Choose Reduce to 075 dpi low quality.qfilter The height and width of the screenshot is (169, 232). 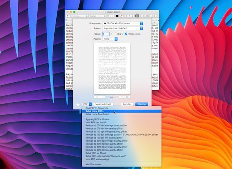(x=122, y=128)
